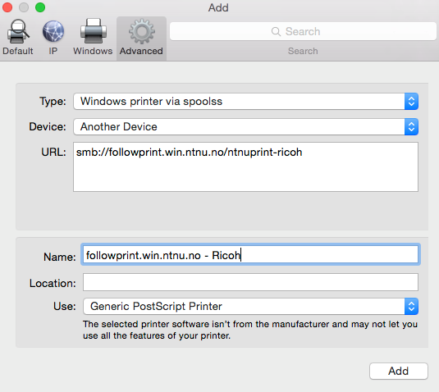This screenshot has width=439, height=392.
Task: Click the empty Location field
Action: coord(250,282)
